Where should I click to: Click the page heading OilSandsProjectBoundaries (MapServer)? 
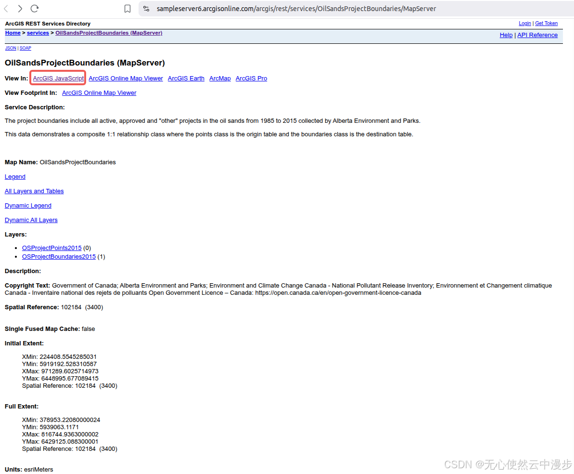tap(85, 63)
